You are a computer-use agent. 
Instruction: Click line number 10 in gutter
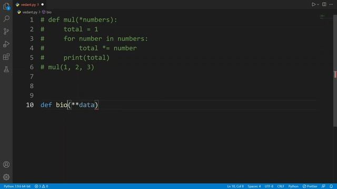pos(30,105)
